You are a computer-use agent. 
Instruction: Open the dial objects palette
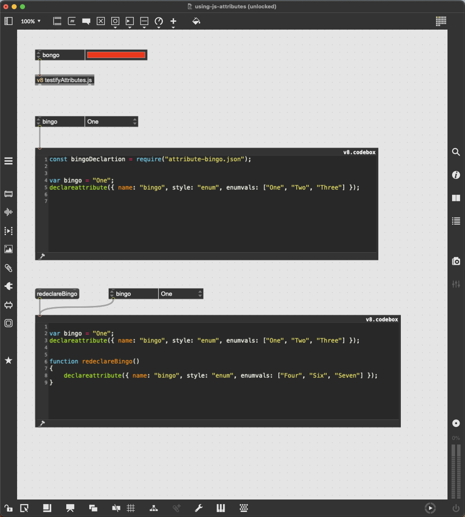(x=159, y=22)
